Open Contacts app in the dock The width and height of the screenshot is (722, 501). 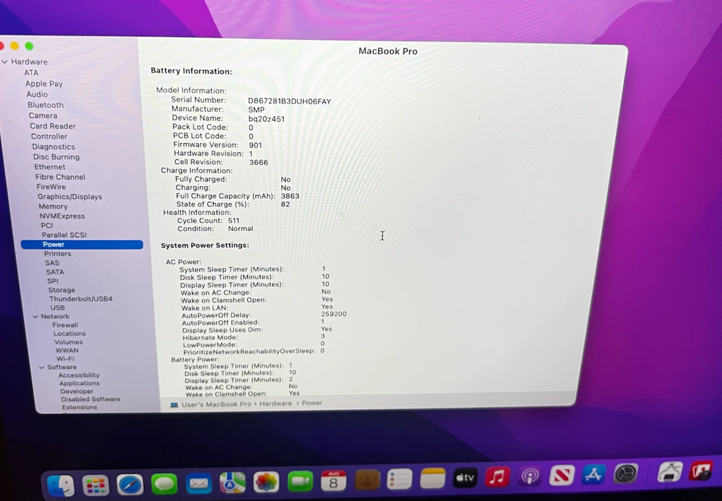tap(367, 480)
